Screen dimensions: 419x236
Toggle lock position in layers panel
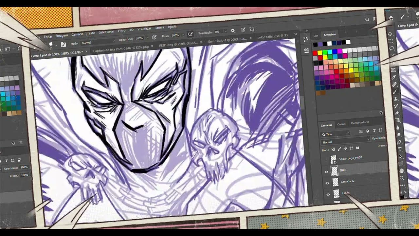(345, 148)
